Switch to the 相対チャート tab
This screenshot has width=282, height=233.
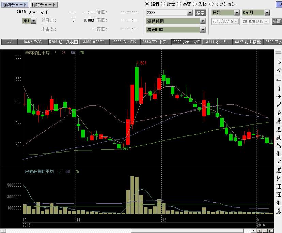44,4
